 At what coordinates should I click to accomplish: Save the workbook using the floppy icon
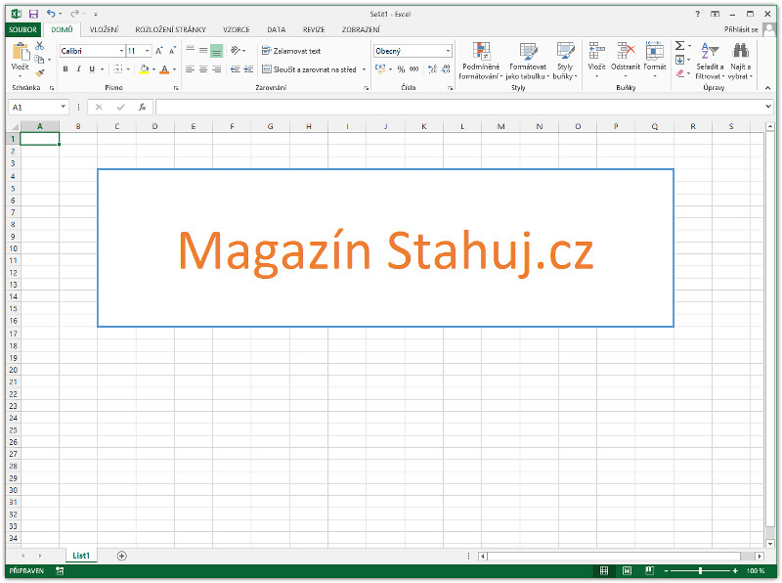coord(33,14)
